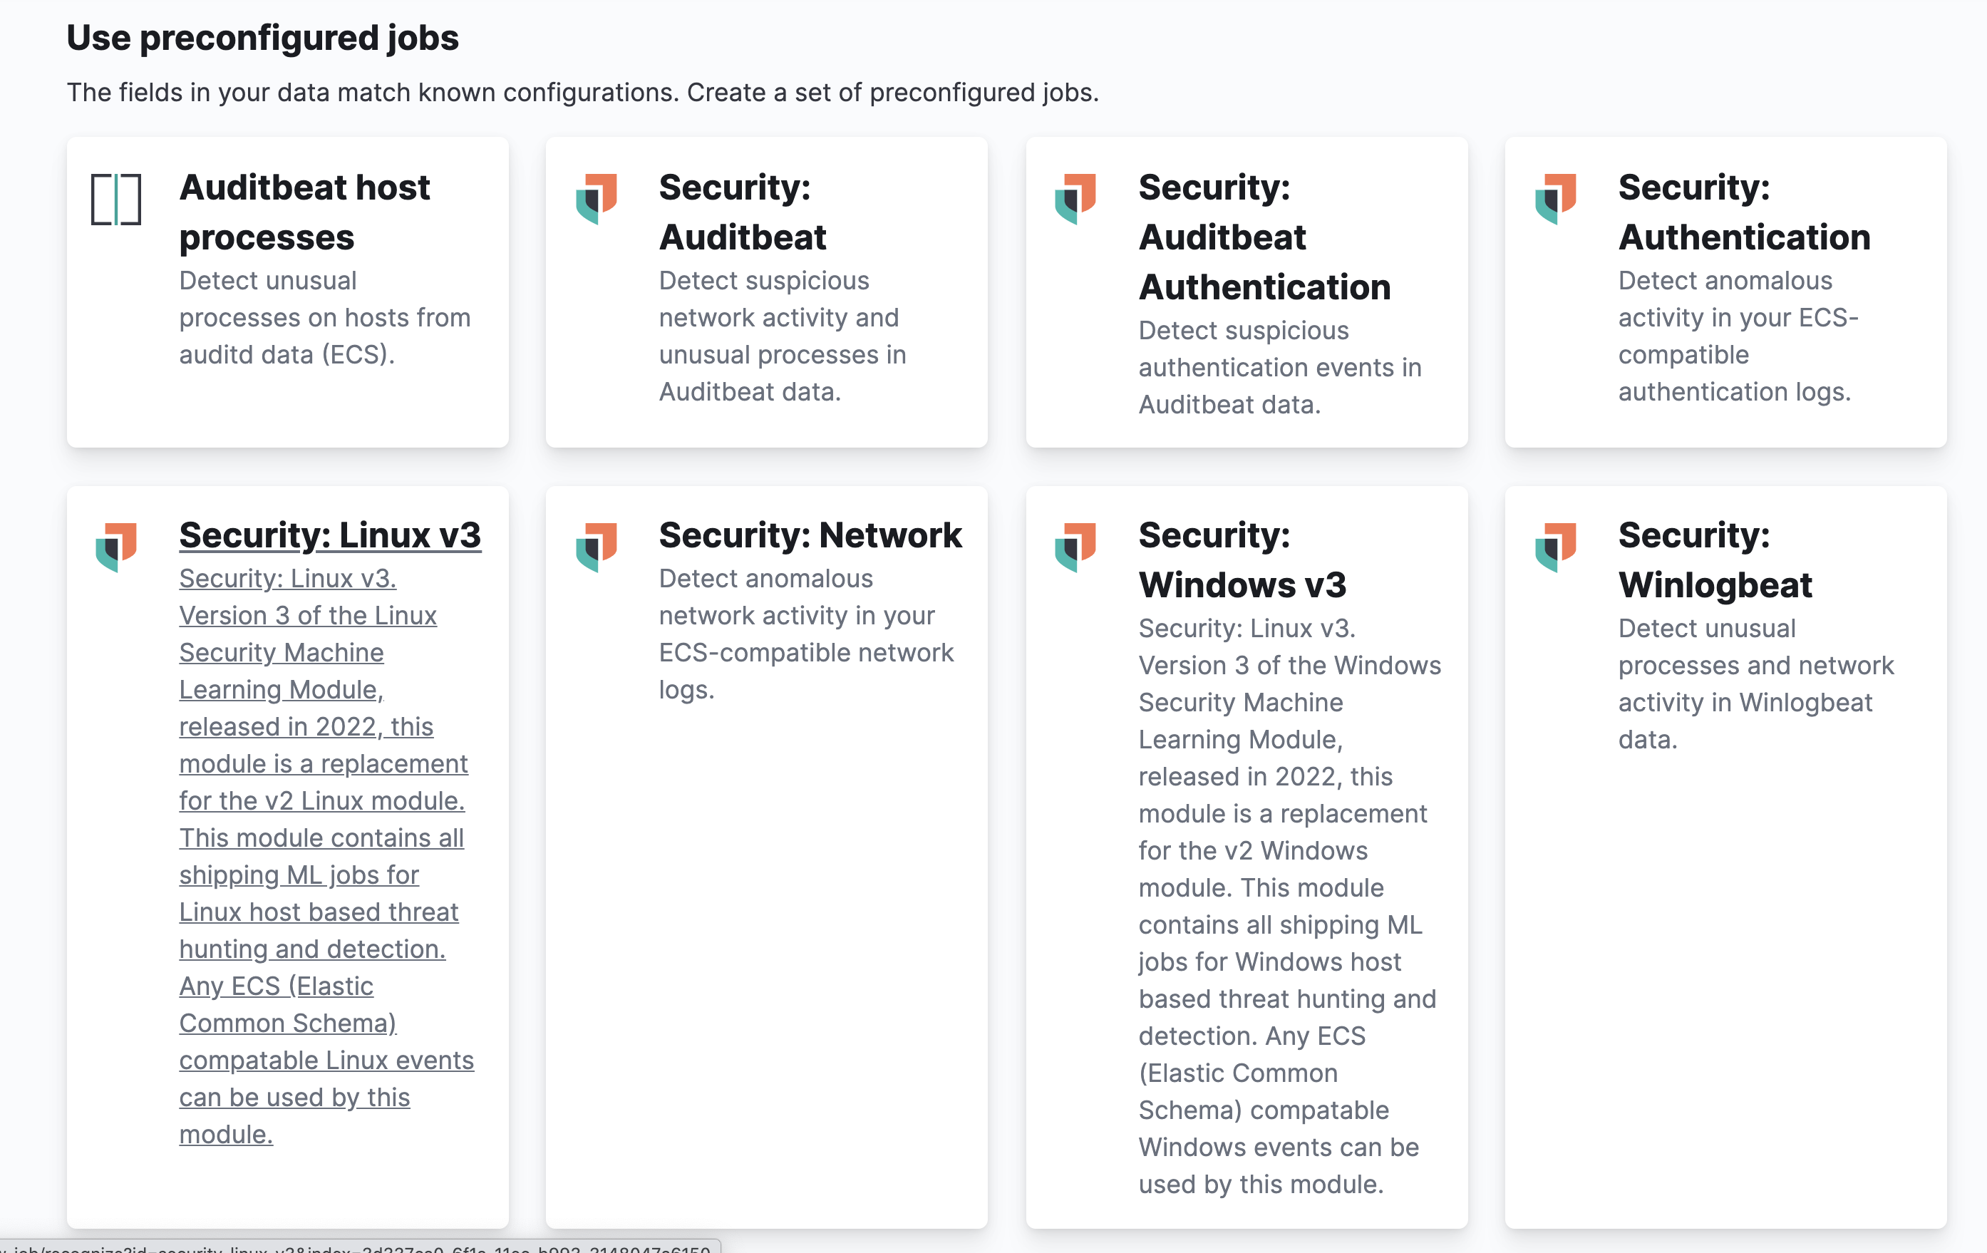Click the Security: Network shield icon
This screenshot has height=1253, width=1987.
[x=597, y=547]
